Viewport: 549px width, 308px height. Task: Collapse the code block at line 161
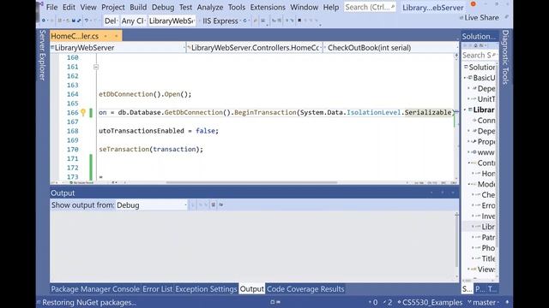96,67
